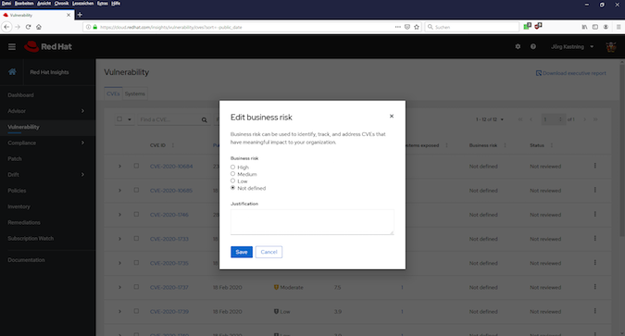Open the library bookshelf icon

(x=584, y=27)
